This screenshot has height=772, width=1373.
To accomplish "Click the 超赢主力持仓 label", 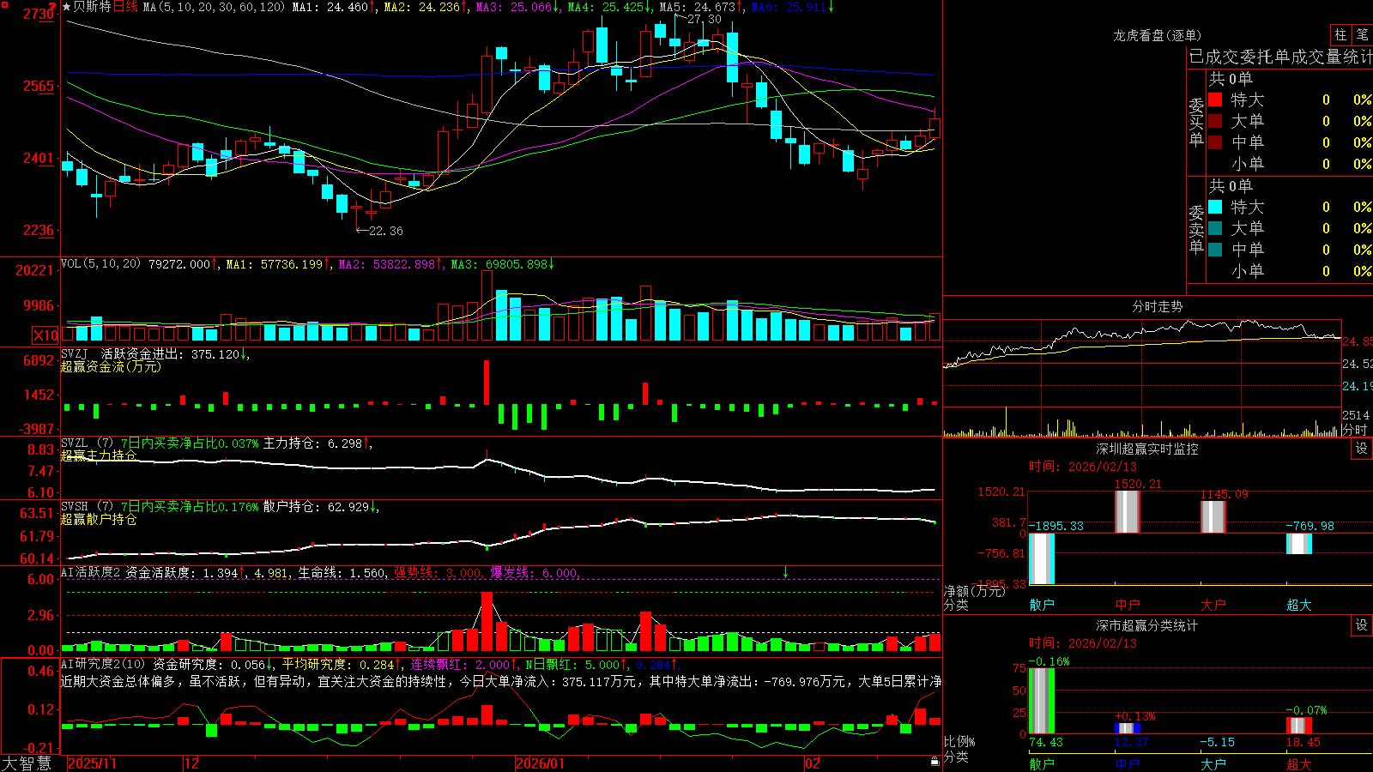I will (99, 455).
